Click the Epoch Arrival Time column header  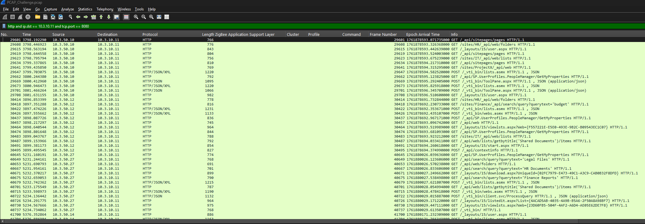pyautogui.click(x=423, y=35)
